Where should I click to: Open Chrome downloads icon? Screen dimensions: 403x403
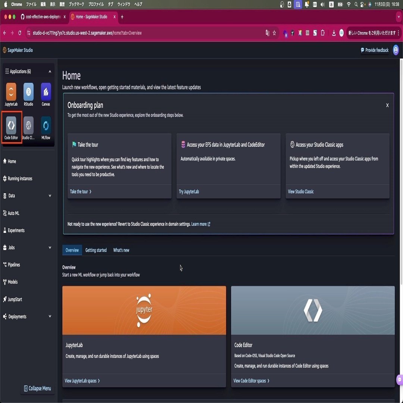334,33
